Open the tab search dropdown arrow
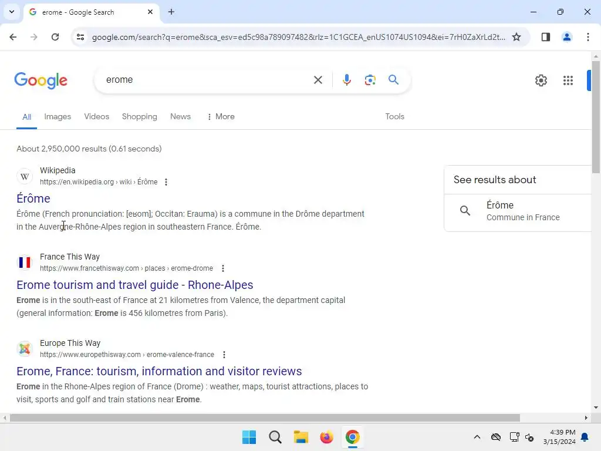 (x=12, y=12)
